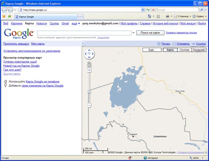Open История веб-поиска link

165,23
